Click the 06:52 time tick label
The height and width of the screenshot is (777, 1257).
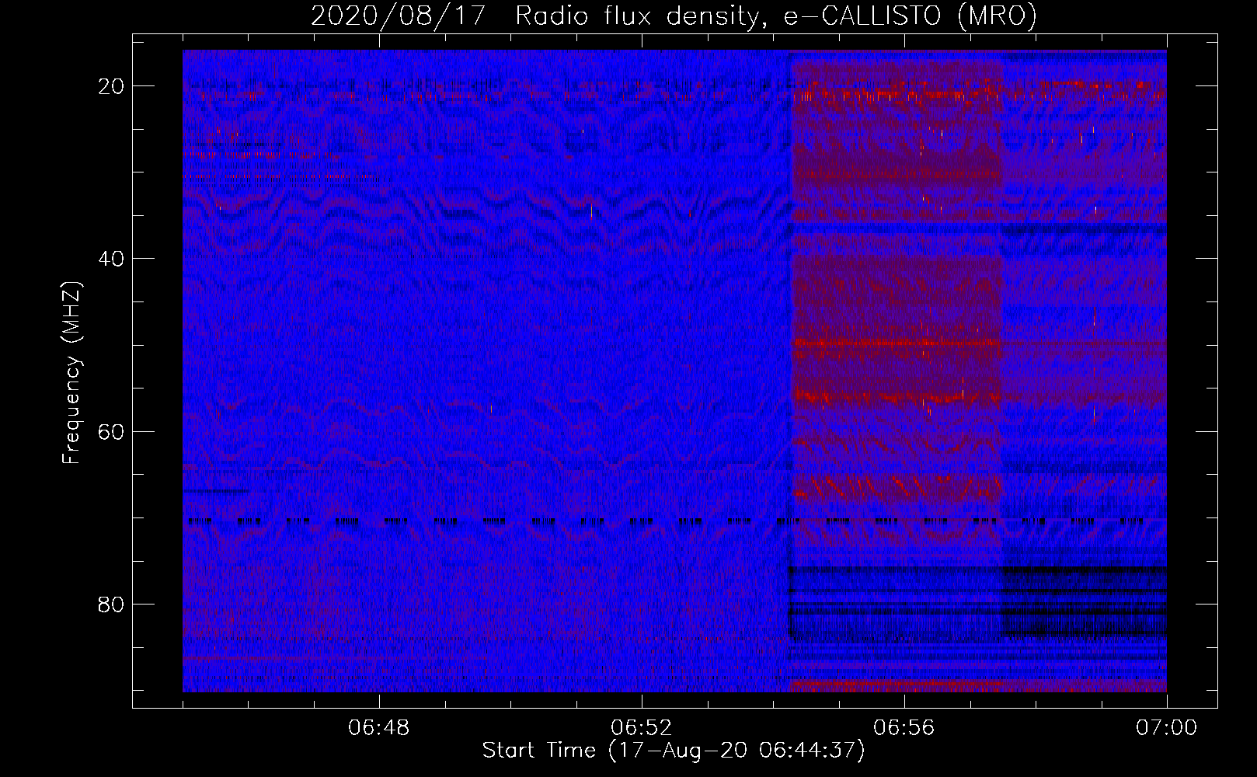[642, 728]
